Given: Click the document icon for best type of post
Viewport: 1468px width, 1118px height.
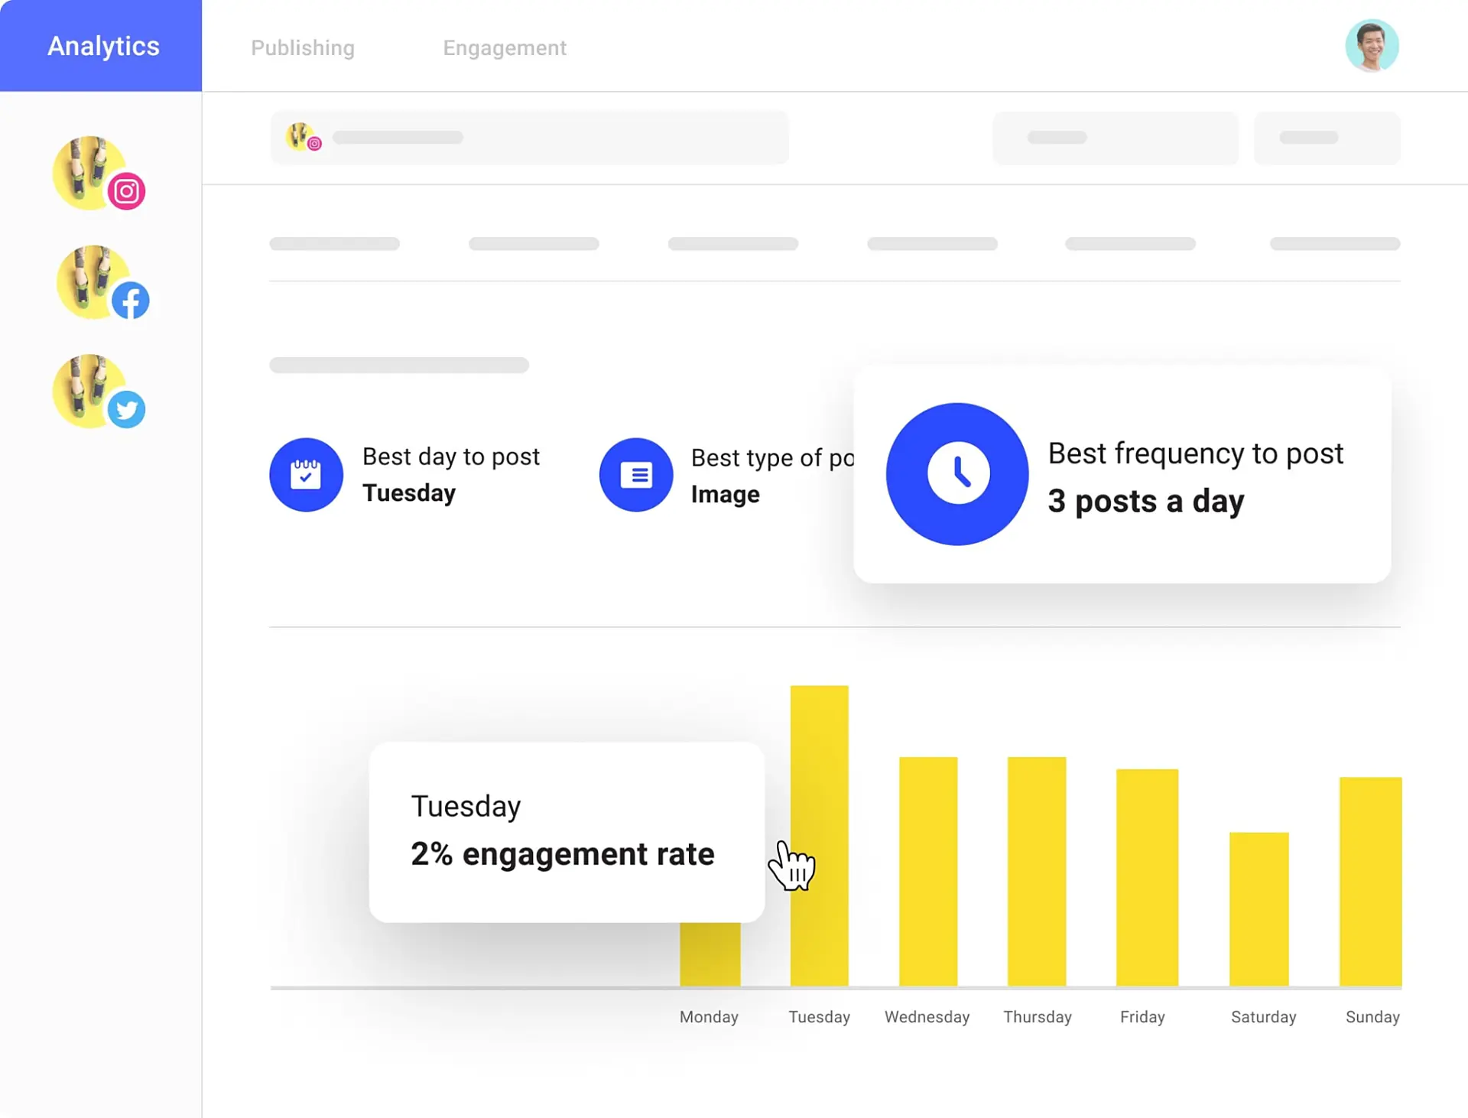Looking at the screenshot, I should [636, 474].
